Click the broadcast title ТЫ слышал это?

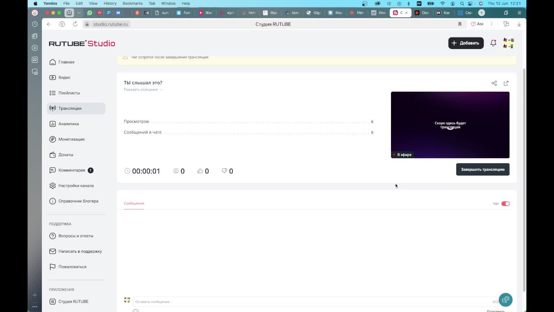point(143,83)
